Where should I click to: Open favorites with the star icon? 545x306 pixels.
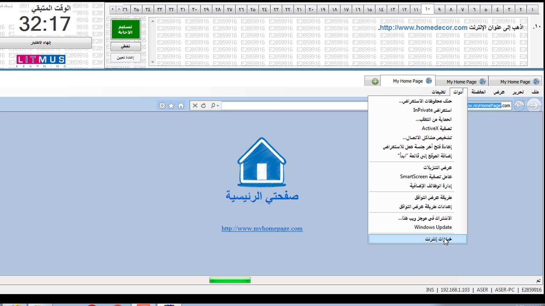point(171,106)
